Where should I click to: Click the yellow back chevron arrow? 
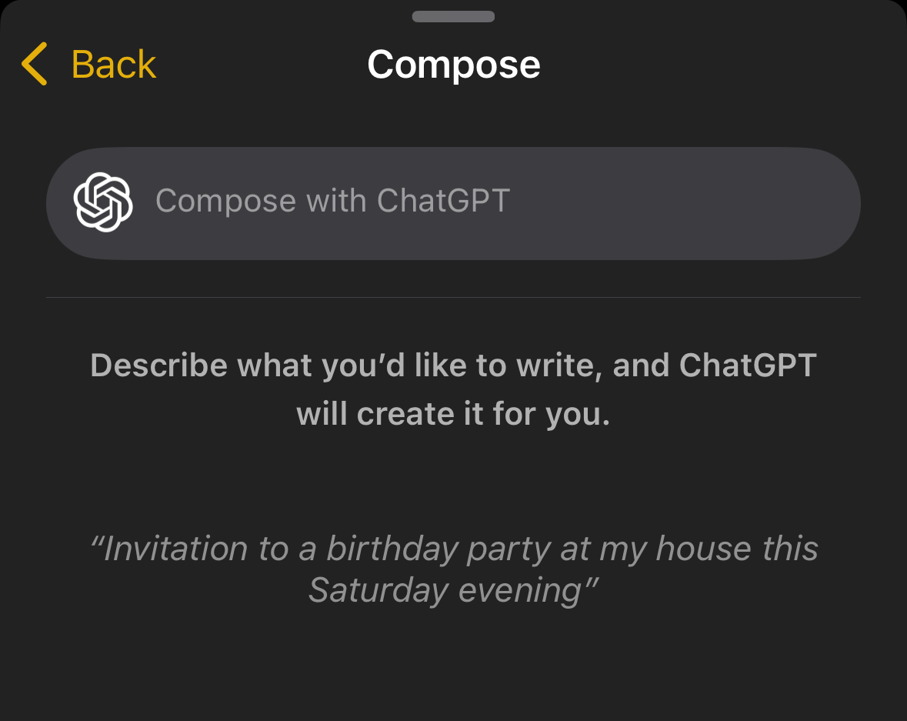coord(35,64)
